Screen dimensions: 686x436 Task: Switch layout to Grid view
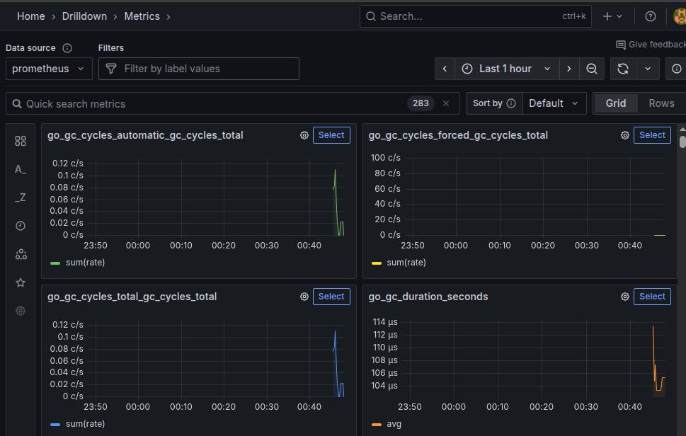point(615,103)
